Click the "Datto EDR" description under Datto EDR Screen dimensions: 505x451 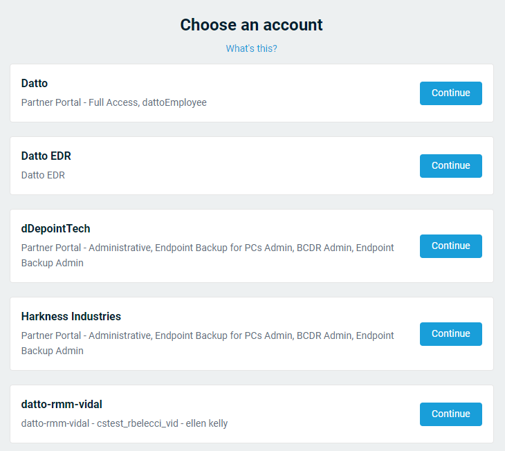click(x=43, y=175)
